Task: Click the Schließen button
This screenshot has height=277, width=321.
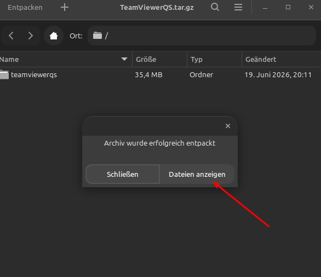Action: click(123, 174)
